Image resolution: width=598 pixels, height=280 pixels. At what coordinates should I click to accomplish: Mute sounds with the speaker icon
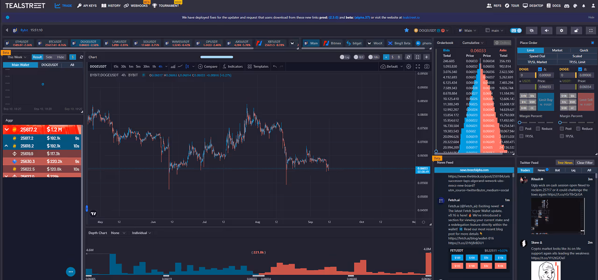(x=547, y=30)
